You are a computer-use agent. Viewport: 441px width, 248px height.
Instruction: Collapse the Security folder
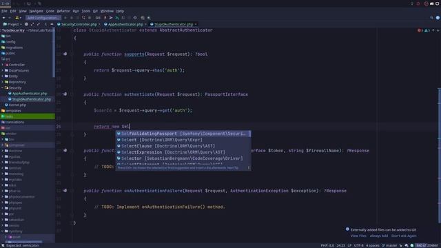click(3, 87)
